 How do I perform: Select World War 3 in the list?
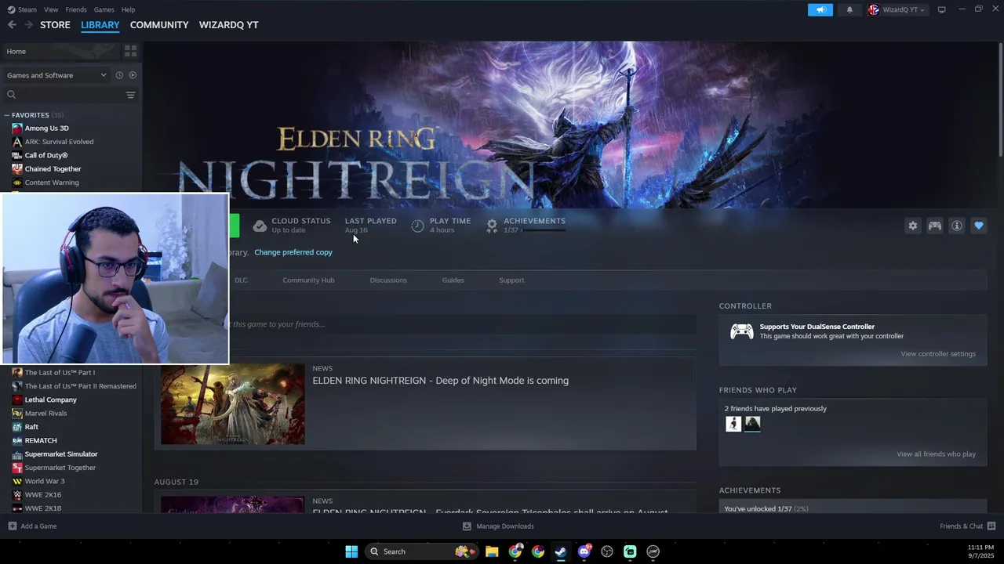[45, 481]
